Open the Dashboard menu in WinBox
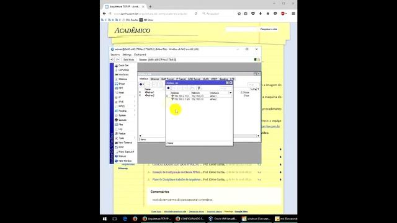Viewport: 397px width, 223px height. pyautogui.click(x=140, y=55)
